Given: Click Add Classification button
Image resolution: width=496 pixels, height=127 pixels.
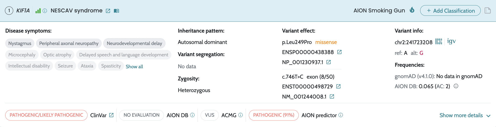Looking at the screenshot, I should tap(450, 11).
